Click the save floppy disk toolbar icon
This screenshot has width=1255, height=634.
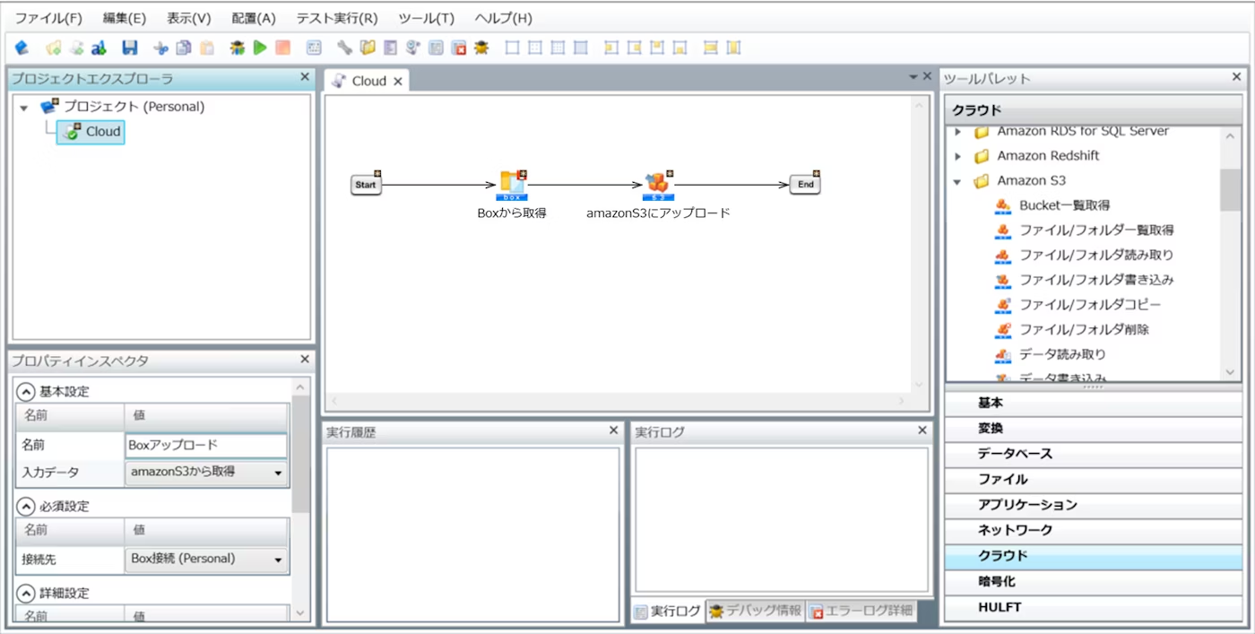[x=130, y=48]
